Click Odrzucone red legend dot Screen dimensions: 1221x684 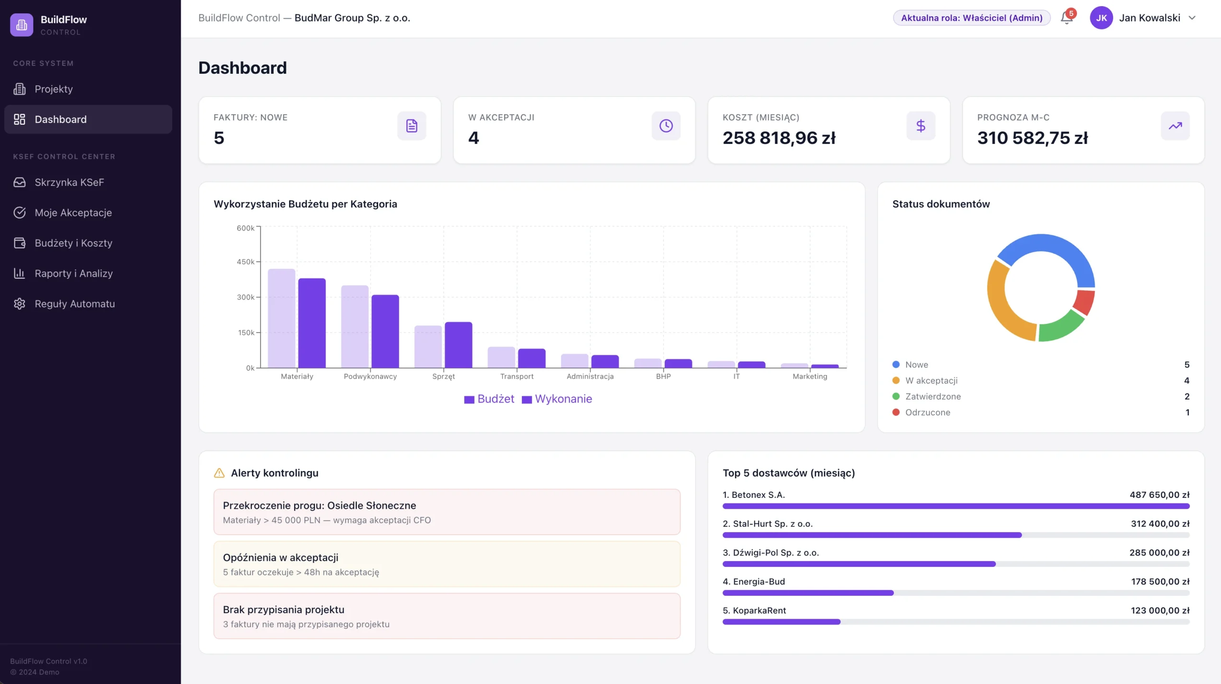tap(896, 412)
